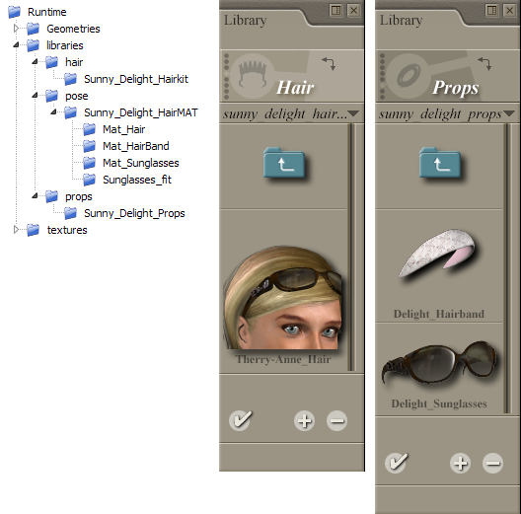Click the textures folder icon
521x514 pixels.
pyautogui.click(x=33, y=230)
